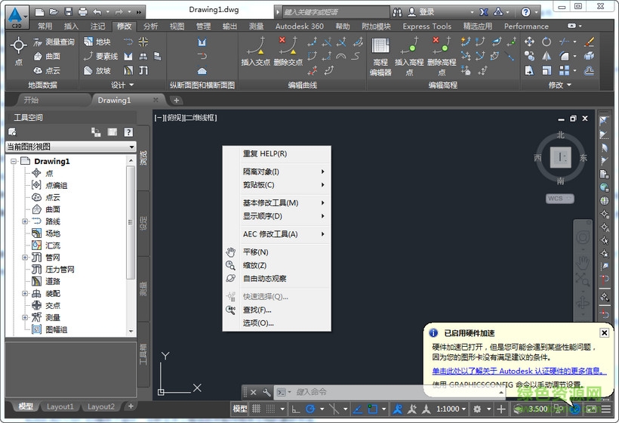The height and width of the screenshot is (423, 619).
Task: Open the 当前图形视图 view dropdown
Action: click(x=69, y=147)
